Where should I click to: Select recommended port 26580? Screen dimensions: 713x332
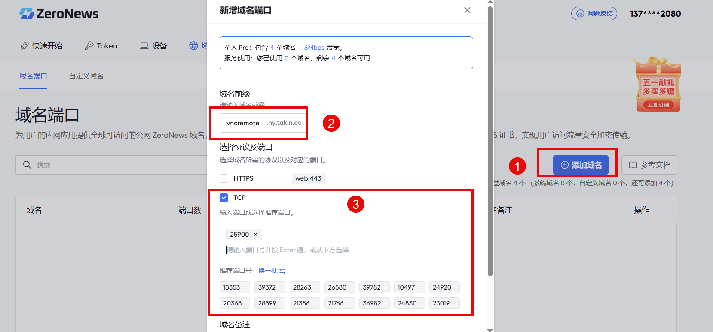click(340, 287)
